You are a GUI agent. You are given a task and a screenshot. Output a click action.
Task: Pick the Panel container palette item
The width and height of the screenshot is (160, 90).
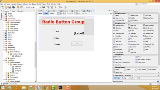(x=116, y=15)
